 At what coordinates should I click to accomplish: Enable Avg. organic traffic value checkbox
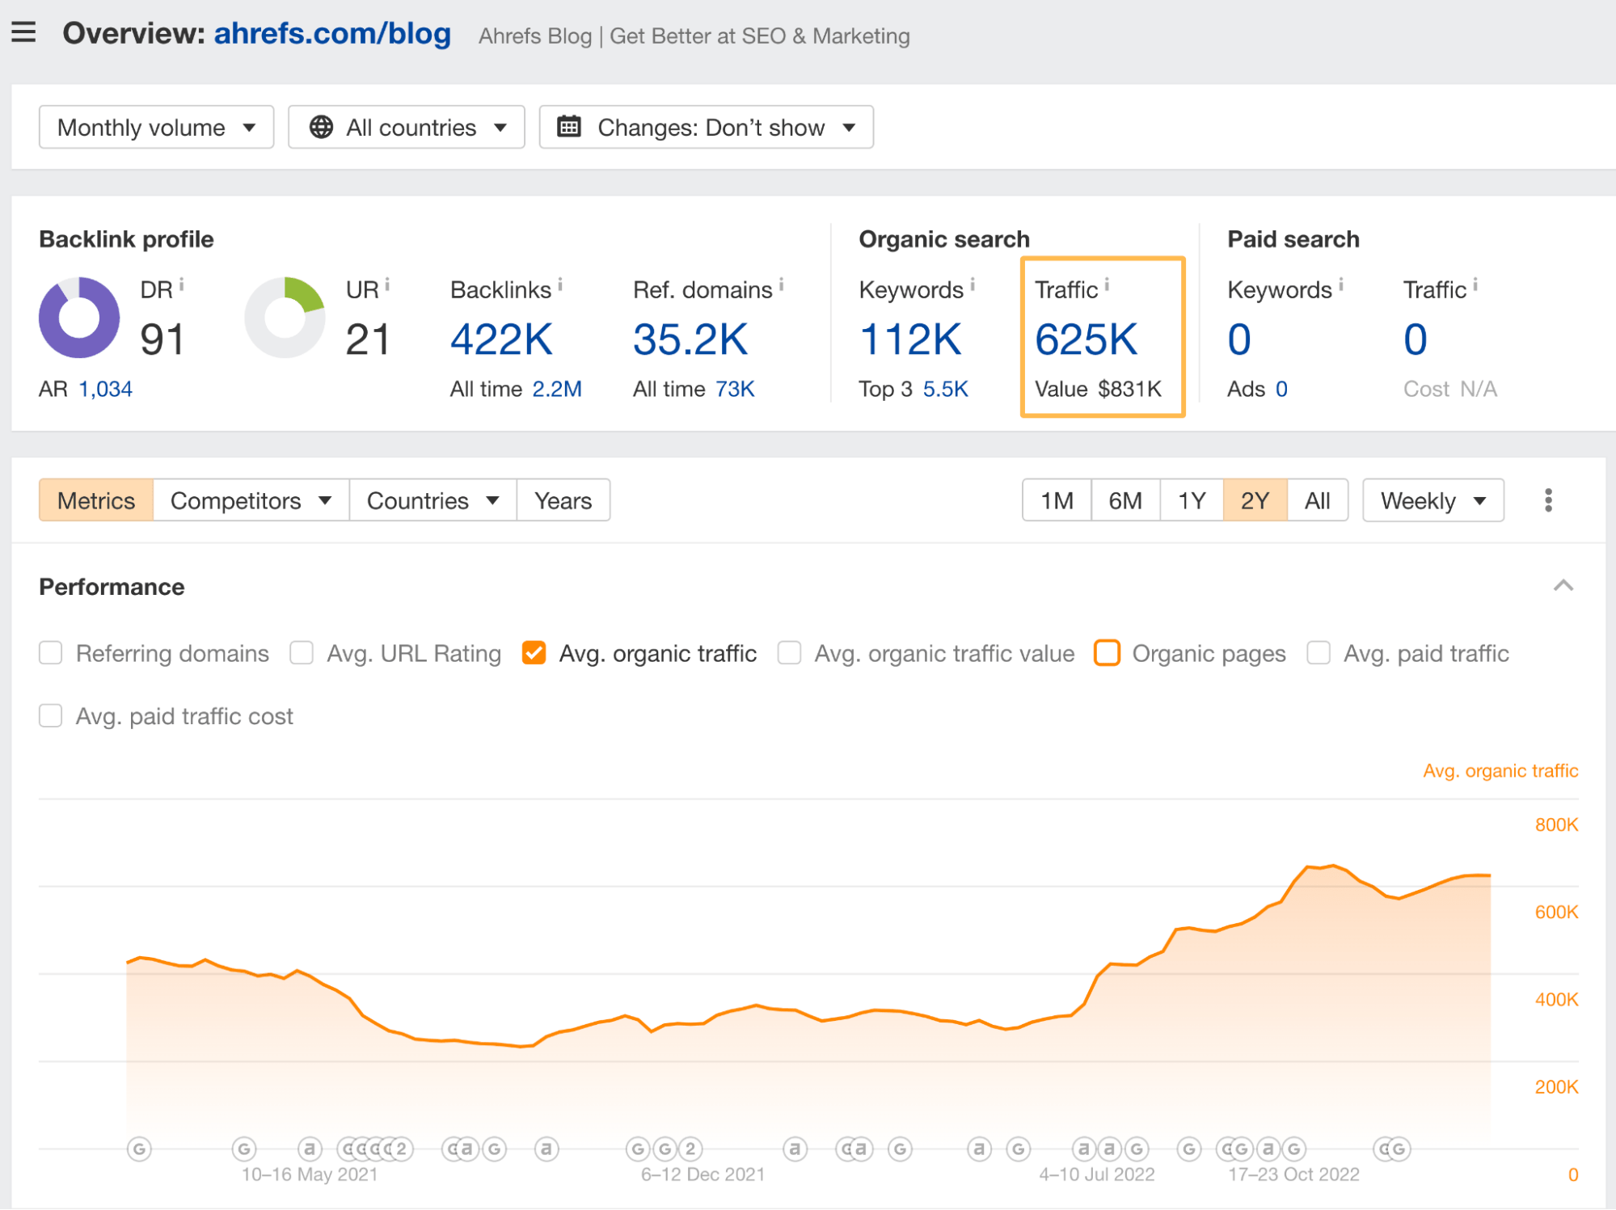(x=789, y=653)
